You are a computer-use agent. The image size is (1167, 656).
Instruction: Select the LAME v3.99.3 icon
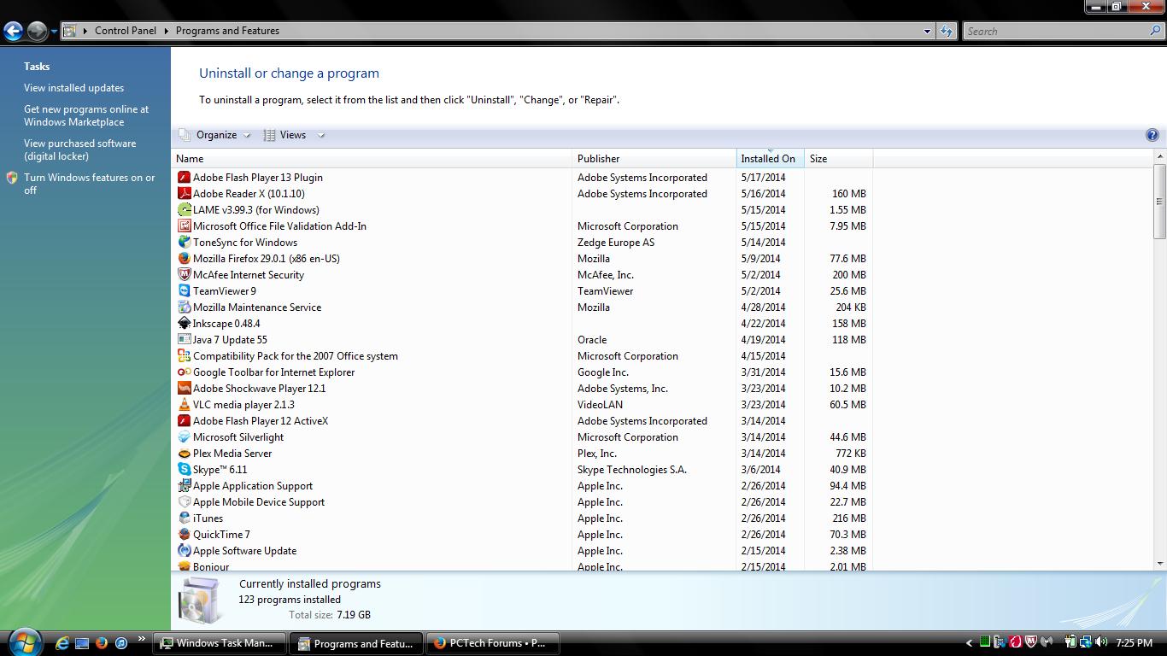(x=184, y=210)
